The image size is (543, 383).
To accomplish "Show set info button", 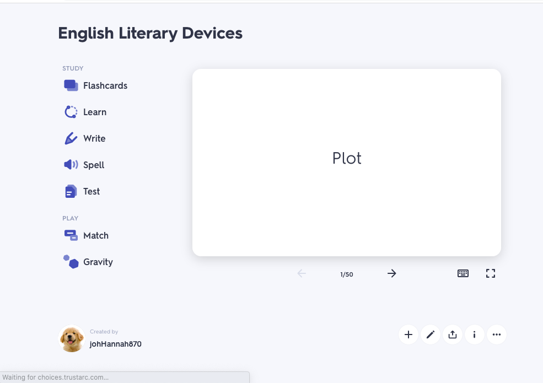I will pyautogui.click(x=475, y=335).
